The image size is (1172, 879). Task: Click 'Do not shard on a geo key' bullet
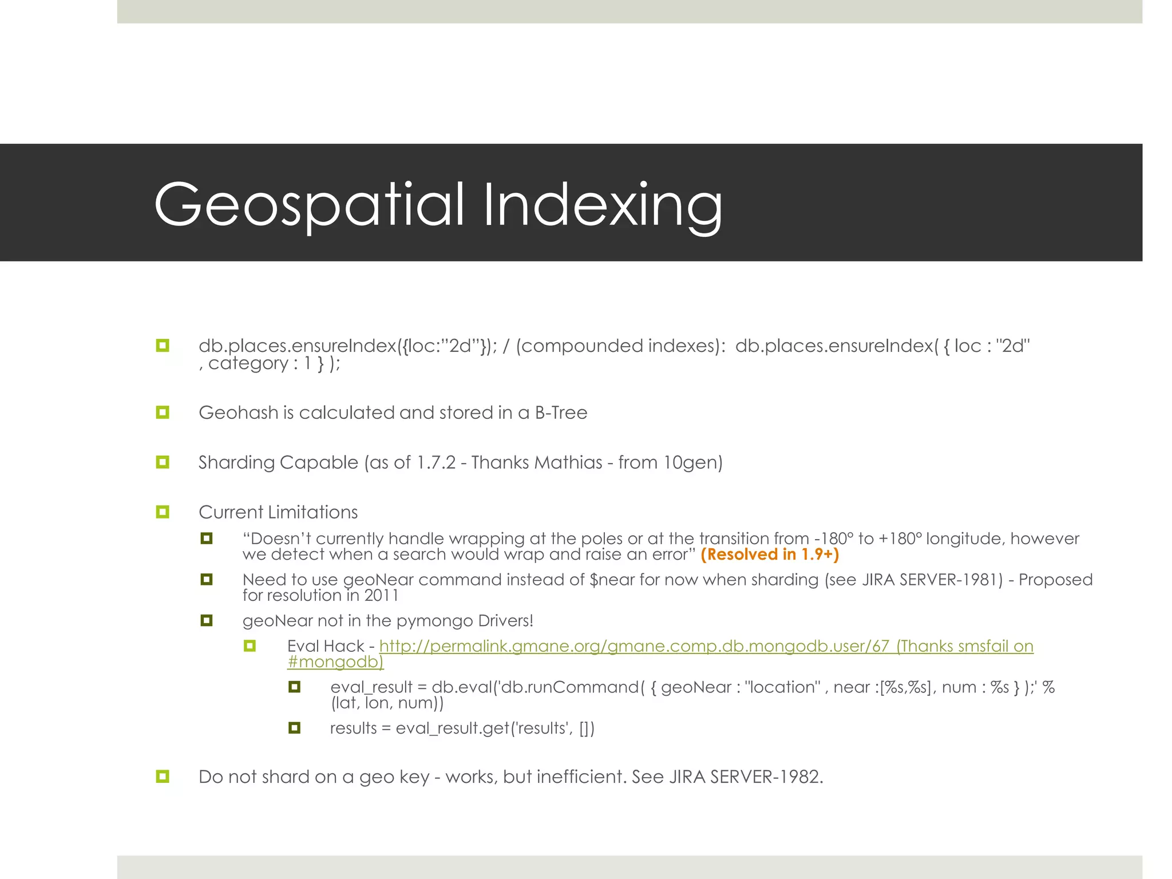tap(510, 777)
